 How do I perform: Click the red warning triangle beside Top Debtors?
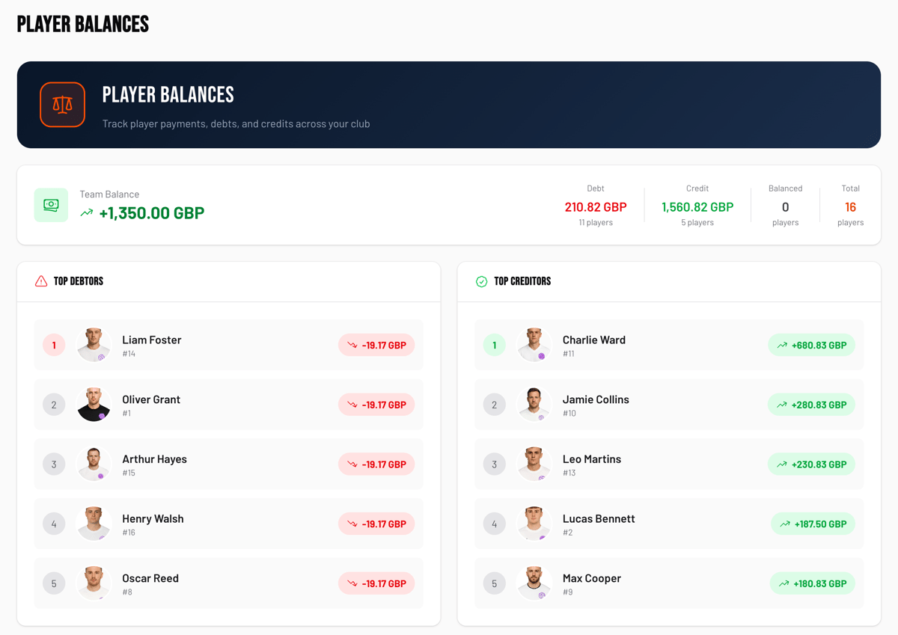tap(40, 281)
